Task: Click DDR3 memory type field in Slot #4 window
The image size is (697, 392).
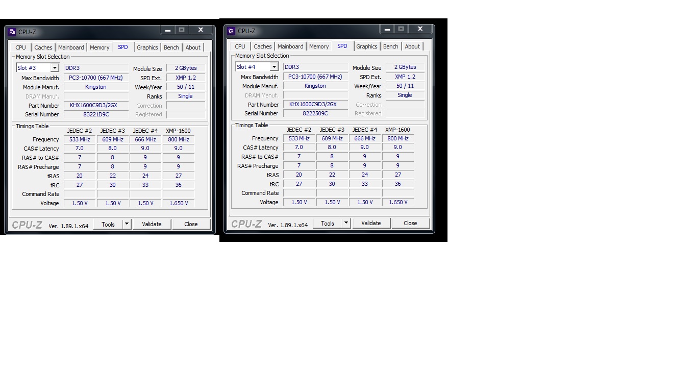Action: tap(315, 67)
